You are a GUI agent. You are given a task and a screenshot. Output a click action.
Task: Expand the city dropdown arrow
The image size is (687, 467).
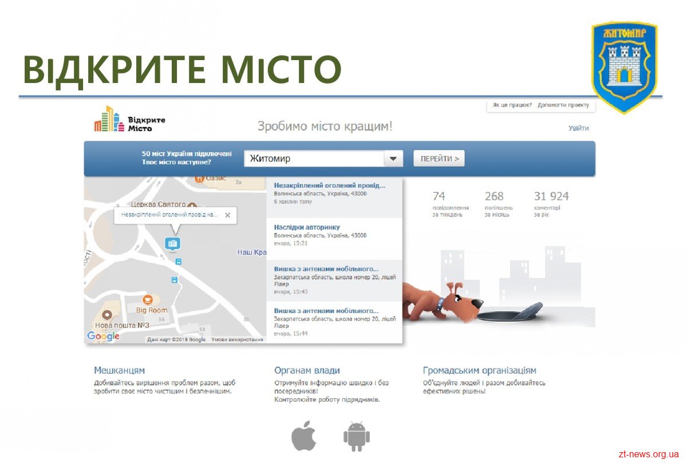click(393, 159)
